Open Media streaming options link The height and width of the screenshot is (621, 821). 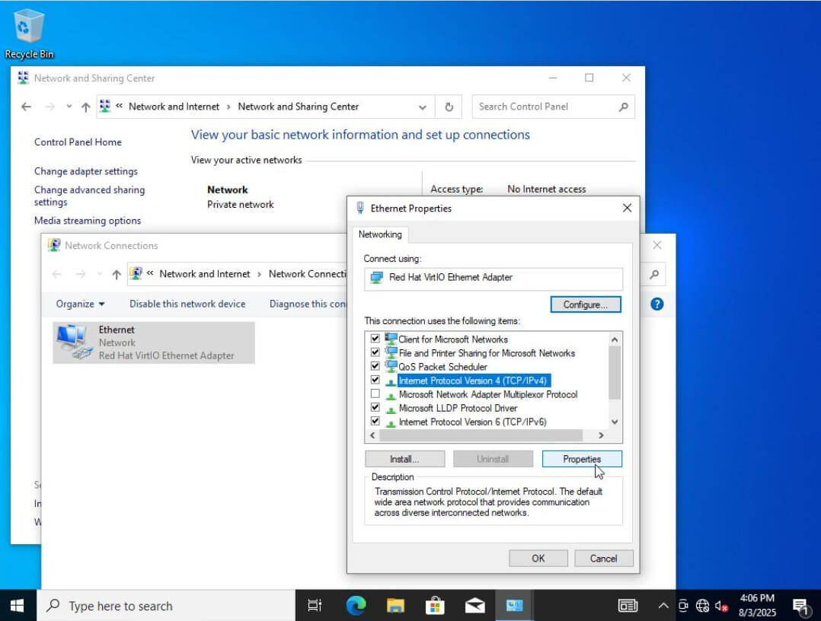tap(88, 221)
